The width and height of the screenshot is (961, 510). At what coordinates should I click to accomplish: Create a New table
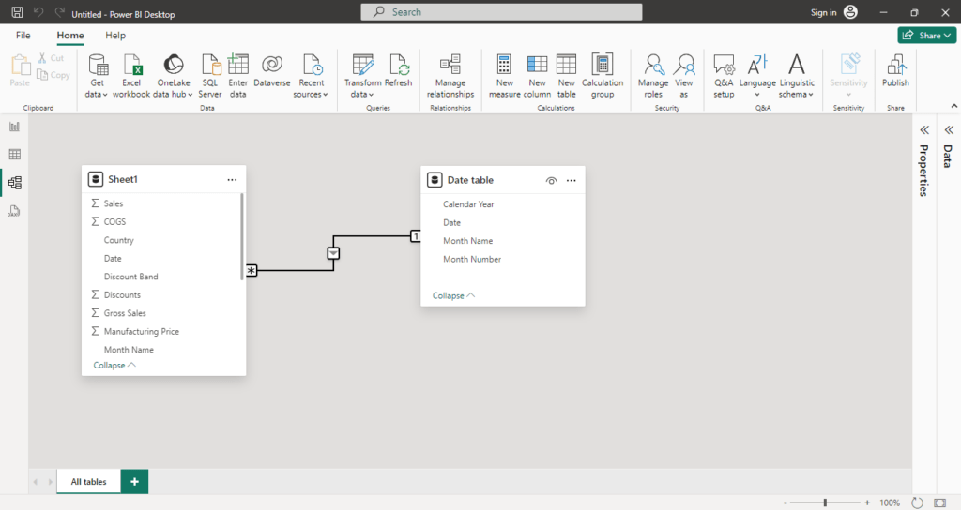566,76
